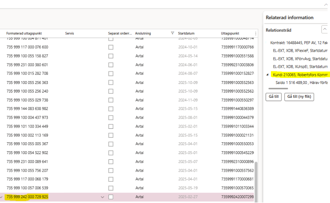Sort by the Startdatum column header
The width and height of the screenshot is (330, 203).
[187, 33]
